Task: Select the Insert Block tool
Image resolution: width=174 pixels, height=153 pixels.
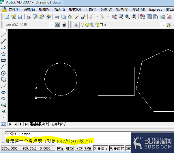Action: point(3,105)
